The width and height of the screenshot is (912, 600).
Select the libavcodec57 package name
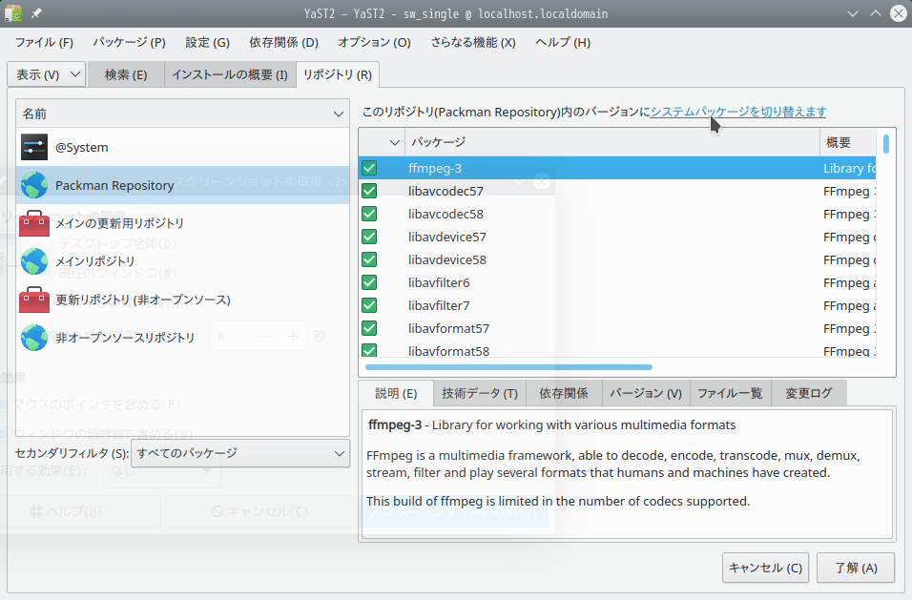(446, 191)
